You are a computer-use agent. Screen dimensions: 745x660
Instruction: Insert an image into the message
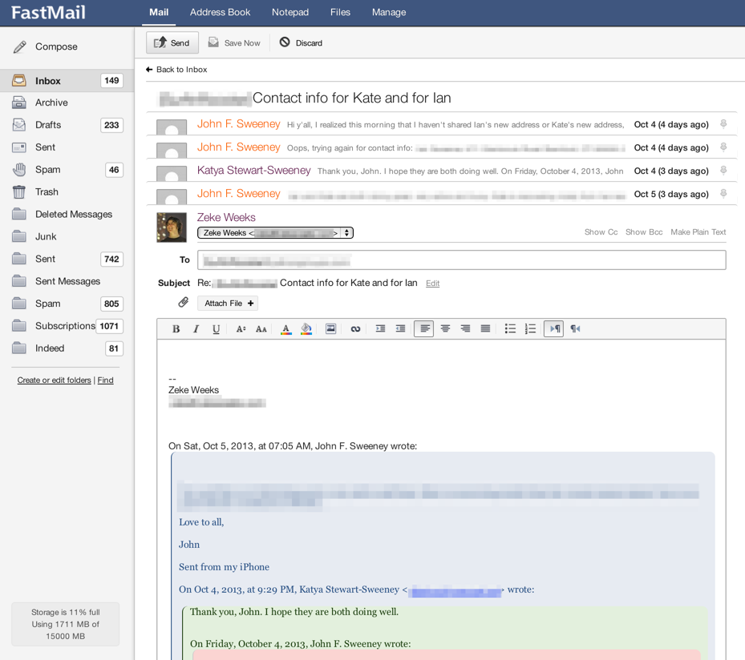coord(330,328)
